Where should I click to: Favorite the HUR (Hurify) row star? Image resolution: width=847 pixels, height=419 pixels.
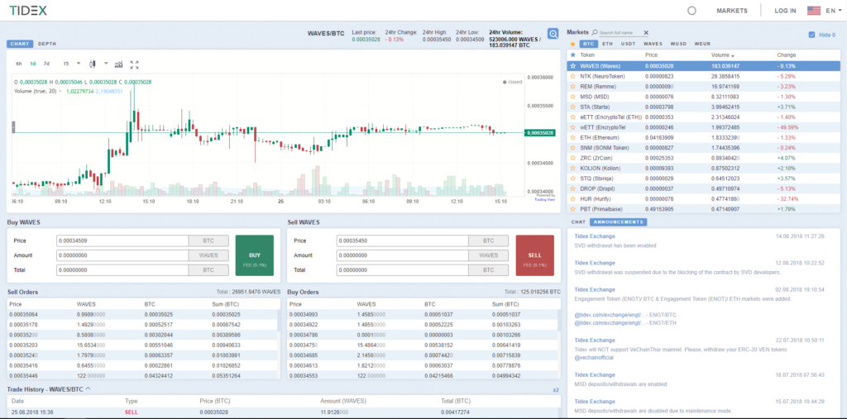573,199
